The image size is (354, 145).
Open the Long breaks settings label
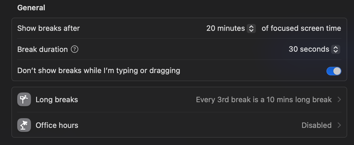(57, 100)
